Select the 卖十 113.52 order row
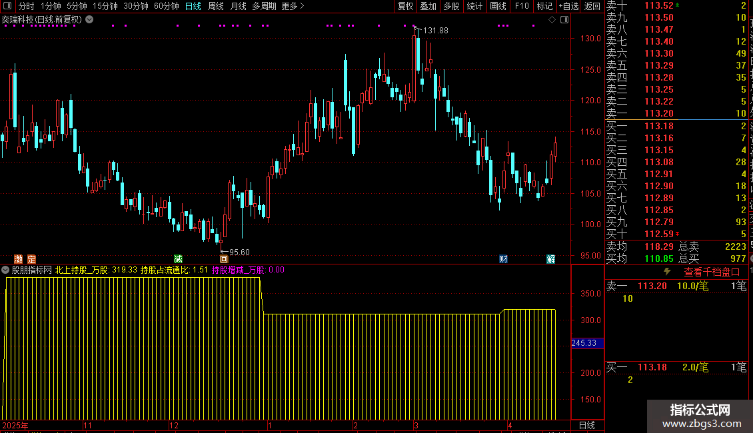Screen dimensions: 753x433 click(x=676, y=6)
